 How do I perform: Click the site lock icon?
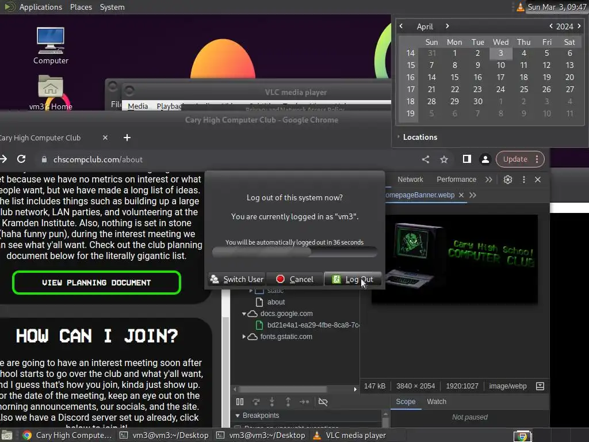pyautogui.click(x=44, y=159)
